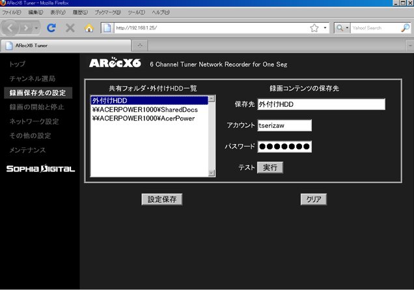Open ネットワーク設定 page
Screen dimensions: 414x290
pos(34,121)
